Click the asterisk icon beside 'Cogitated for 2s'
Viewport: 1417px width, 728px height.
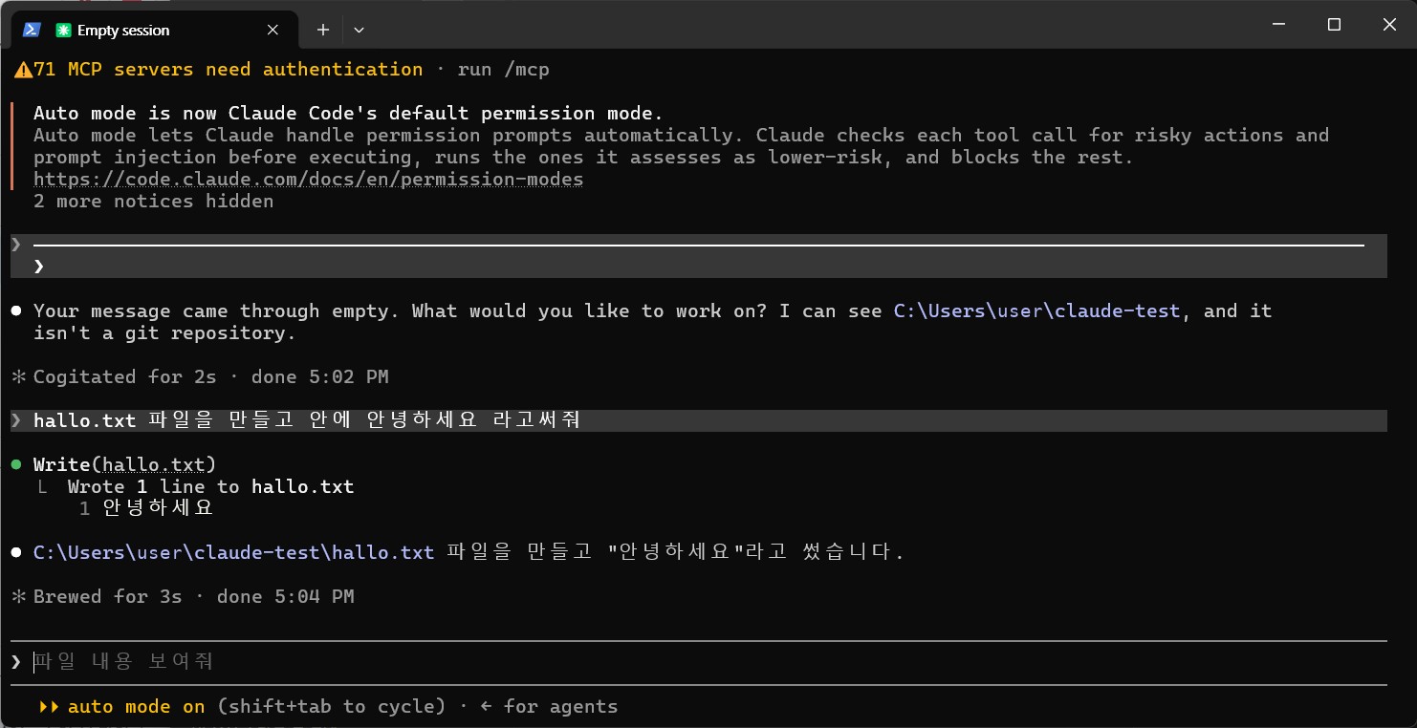tap(18, 376)
